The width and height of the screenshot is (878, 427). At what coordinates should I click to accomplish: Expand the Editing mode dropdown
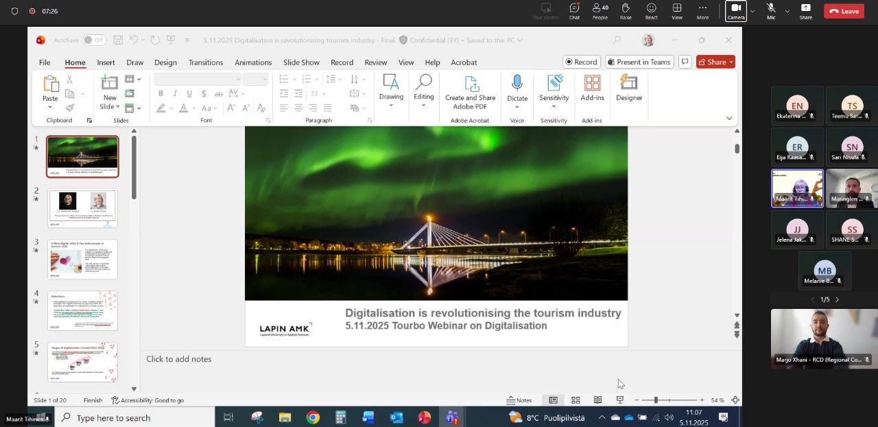pyautogui.click(x=423, y=105)
